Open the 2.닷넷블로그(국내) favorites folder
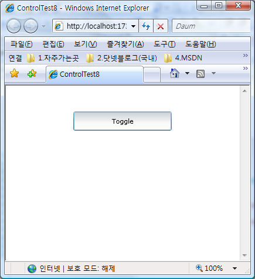Viewport: 255px width, 279px height. pyautogui.click(x=121, y=58)
